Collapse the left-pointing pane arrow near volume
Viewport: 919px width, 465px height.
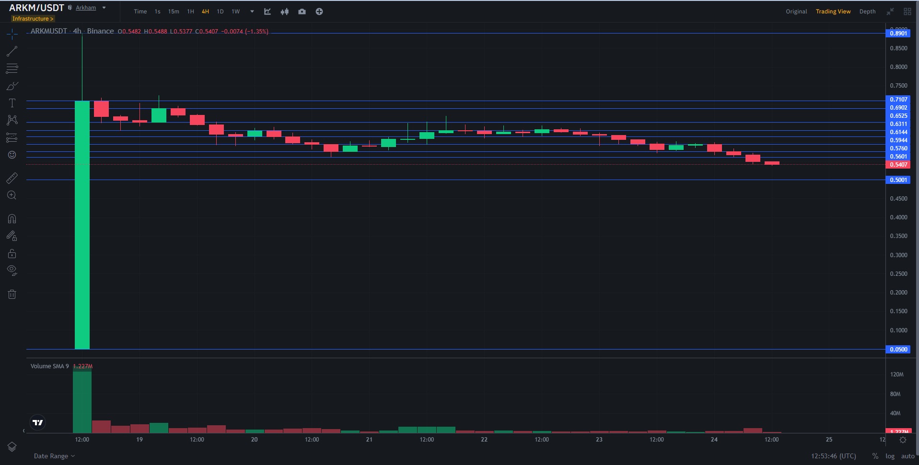[x=24, y=431]
